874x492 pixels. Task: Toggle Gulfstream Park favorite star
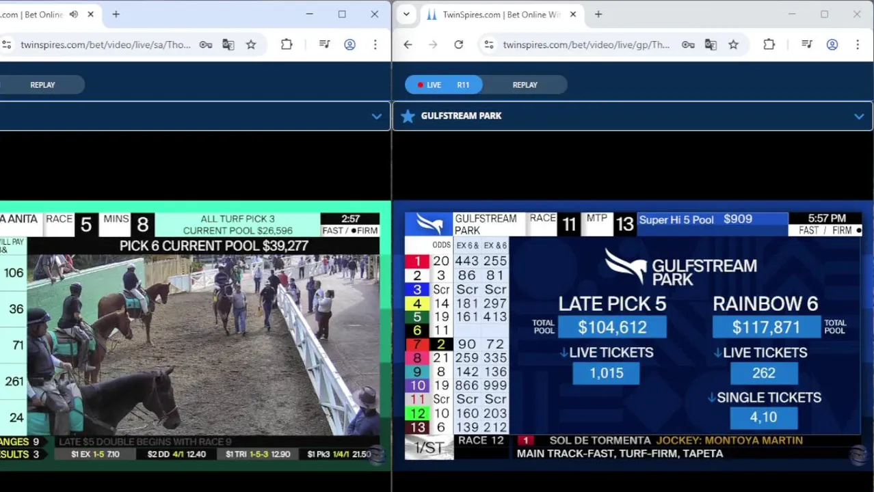coord(408,116)
